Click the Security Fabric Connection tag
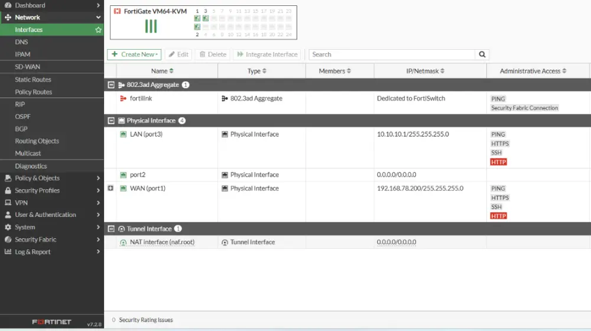591x331 pixels. click(x=524, y=108)
